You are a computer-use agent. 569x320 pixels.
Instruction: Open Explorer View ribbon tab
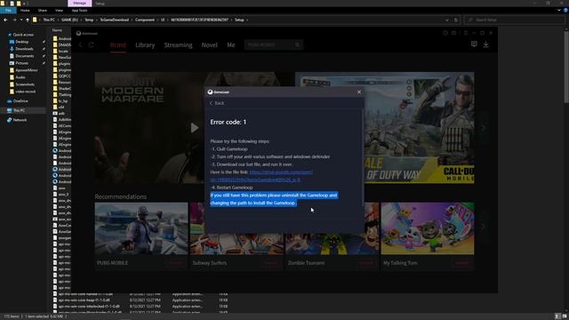(59, 11)
